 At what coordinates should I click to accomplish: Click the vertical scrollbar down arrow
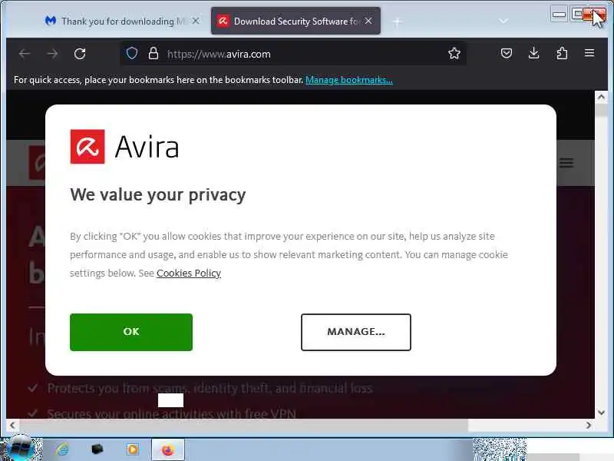click(602, 412)
